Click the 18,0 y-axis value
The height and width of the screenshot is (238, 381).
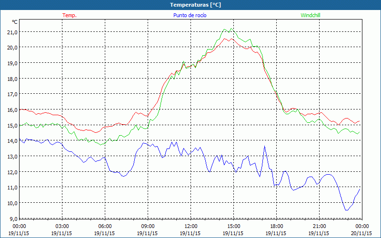12,79
